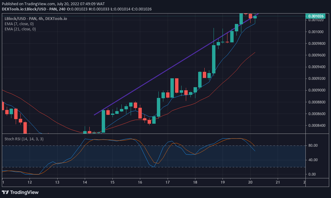Click the 0.001000 price axis label
The height and width of the screenshot is (198, 331).
point(316,32)
